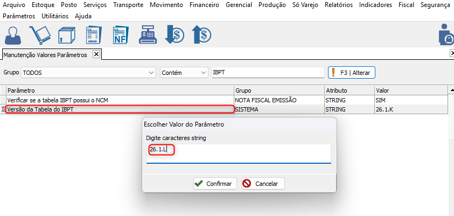Open the user profile toolbar icon

pos(13,35)
